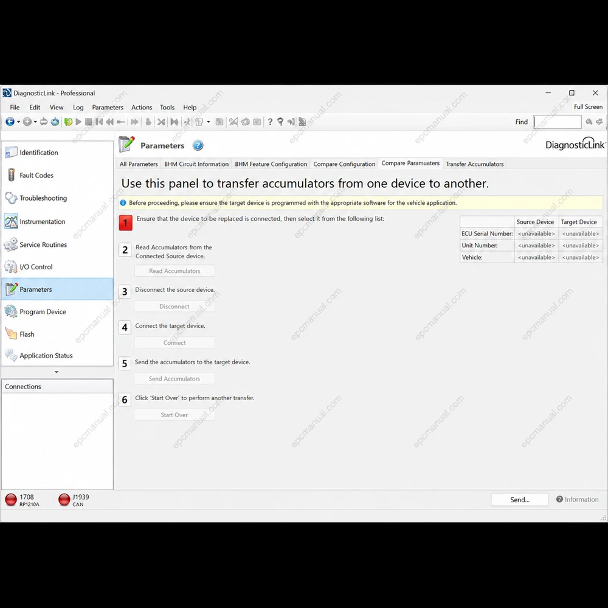Click the question mark toolbar icon
Image resolution: width=608 pixels, height=608 pixels.
(270, 122)
